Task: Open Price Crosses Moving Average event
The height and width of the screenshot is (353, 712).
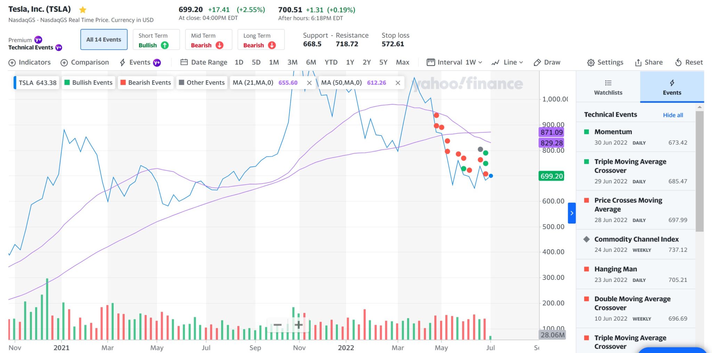Action: (636, 210)
